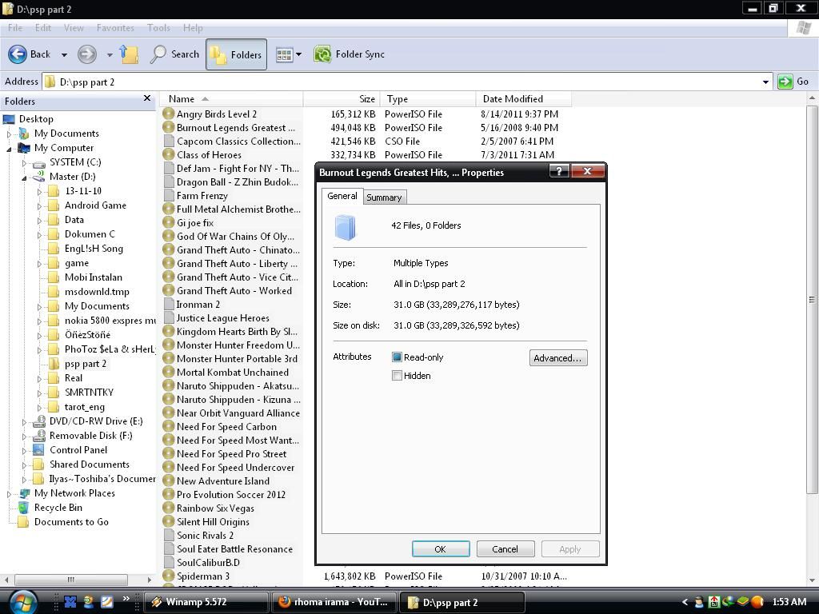Click the Back arrow icon in toolbar
The height and width of the screenshot is (614, 819).
tap(18, 54)
